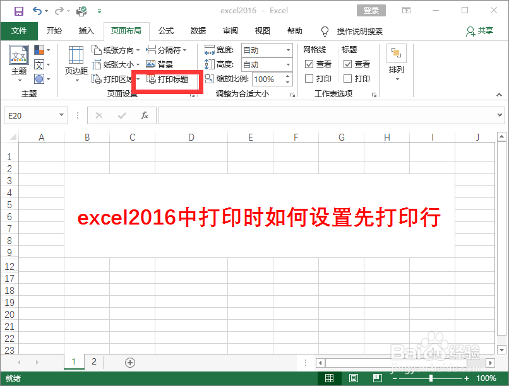Click vertical scrollbar down arrow

click(x=501, y=349)
